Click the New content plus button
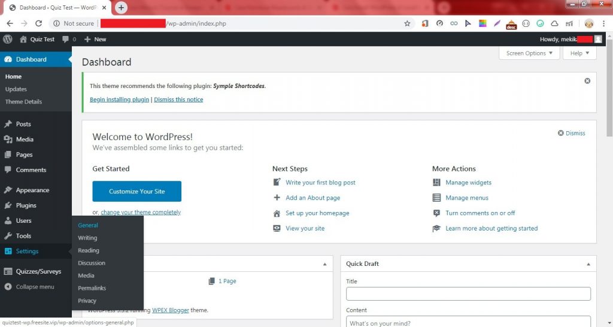Screen dimensions: 613x327 (x=95, y=39)
